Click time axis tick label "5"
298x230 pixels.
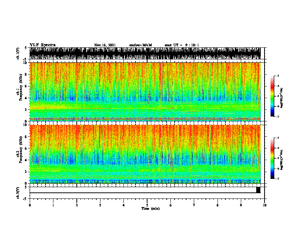(x=147, y=205)
